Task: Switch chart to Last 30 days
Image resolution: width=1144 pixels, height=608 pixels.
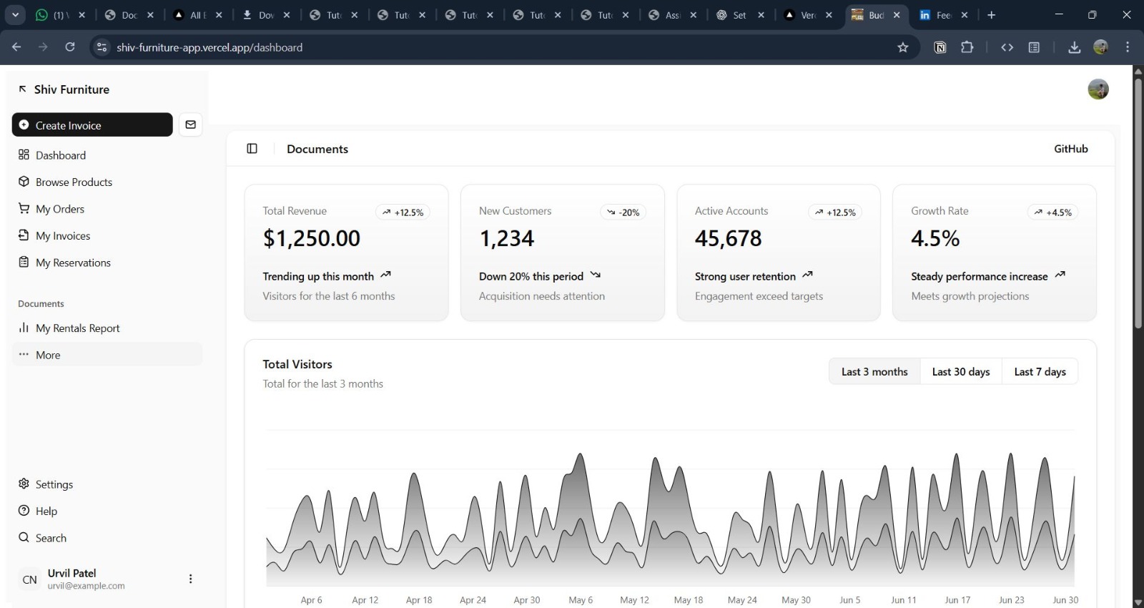Action: [x=960, y=372]
